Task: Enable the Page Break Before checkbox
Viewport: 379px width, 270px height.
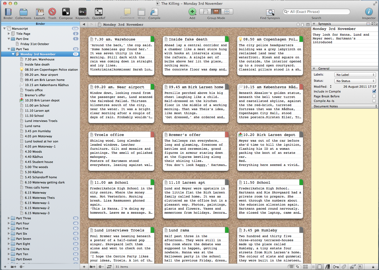Action: 374,96
